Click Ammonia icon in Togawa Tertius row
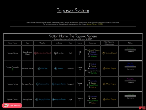The height and width of the screenshot is (110, 146). click(x=89, y=81)
